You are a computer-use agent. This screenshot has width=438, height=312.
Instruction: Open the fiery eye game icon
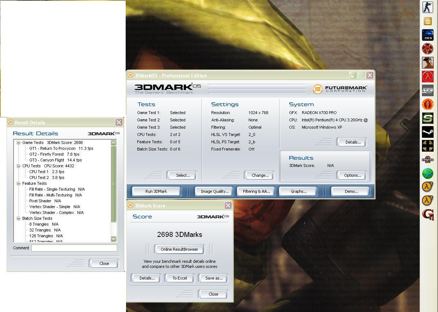(x=428, y=104)
